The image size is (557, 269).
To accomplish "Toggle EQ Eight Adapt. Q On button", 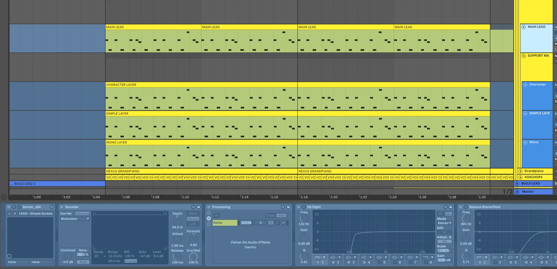I will (x=445, y=241).
